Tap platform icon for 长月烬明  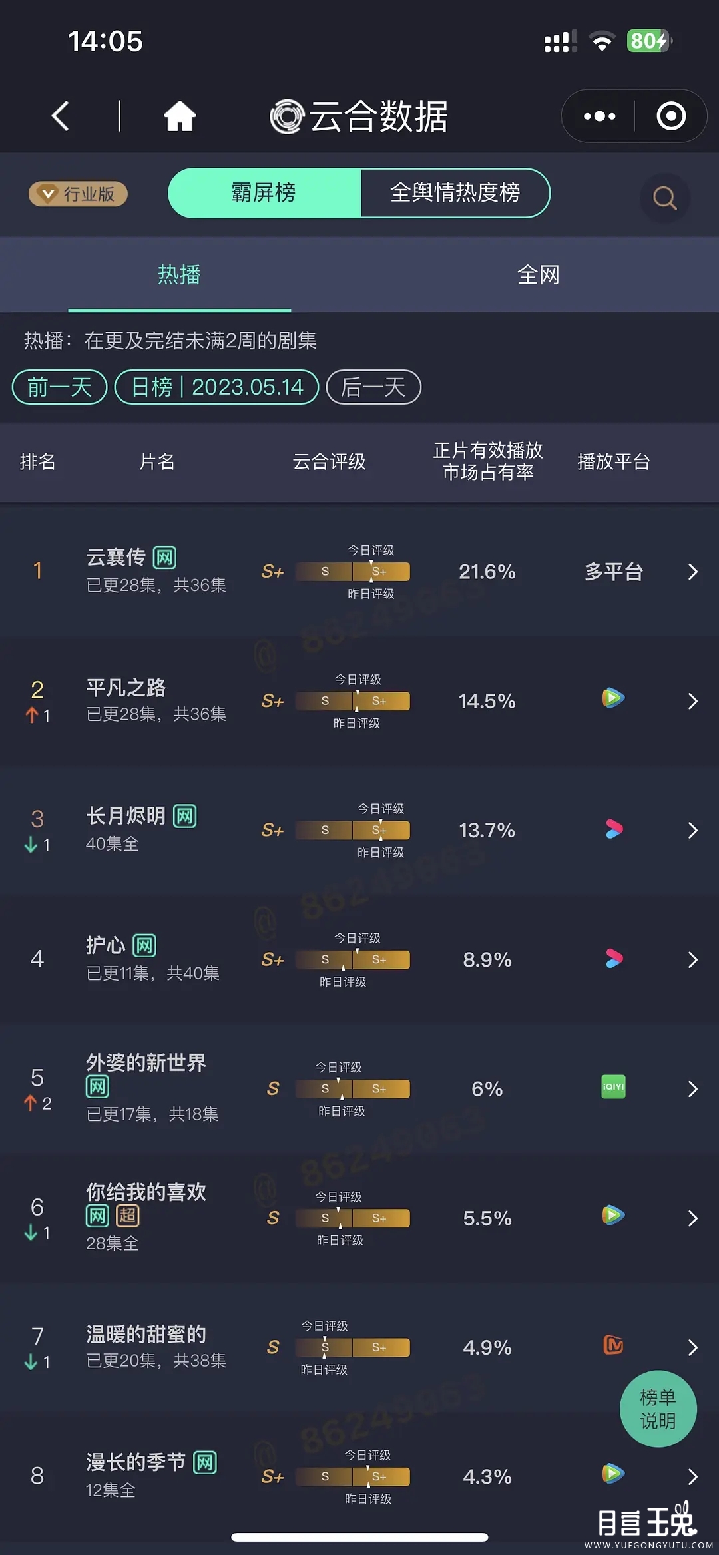coord(614,829)
